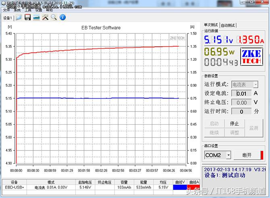Open the 文件 menu

[6, 10]
